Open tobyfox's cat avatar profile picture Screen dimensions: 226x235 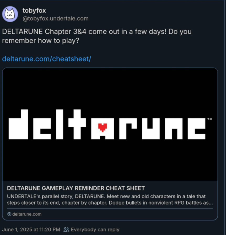(10, 14)
